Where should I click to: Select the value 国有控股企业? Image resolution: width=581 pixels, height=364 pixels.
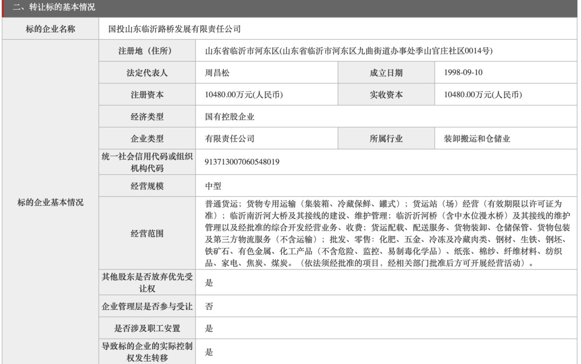click(x=230, y=117)
